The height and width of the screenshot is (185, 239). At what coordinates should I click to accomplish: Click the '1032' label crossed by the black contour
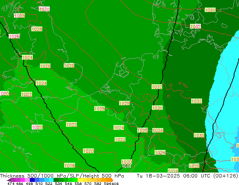157,87
